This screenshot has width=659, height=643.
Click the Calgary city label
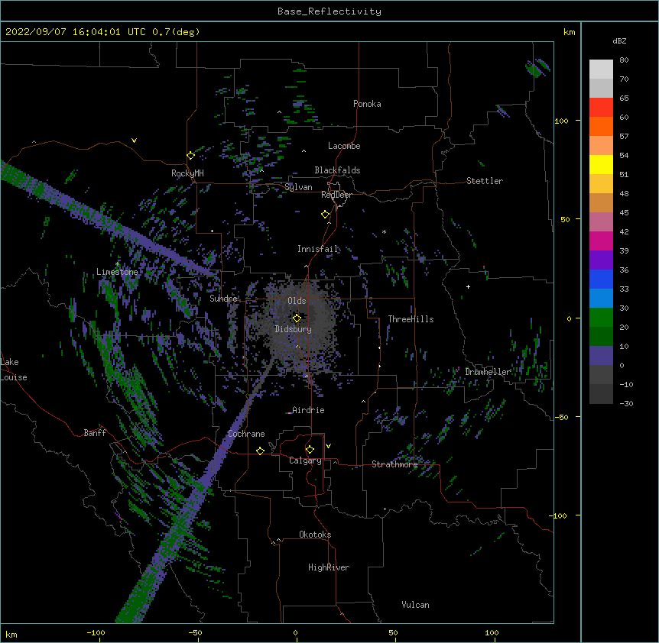pos(305,460)
